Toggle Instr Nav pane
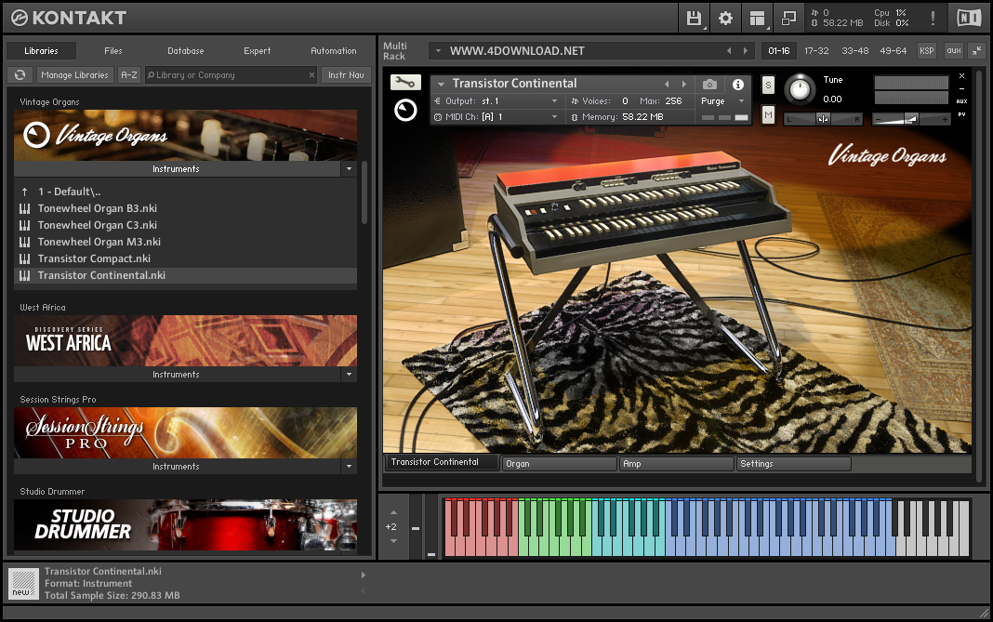993x622 pixels. point(346,74)
